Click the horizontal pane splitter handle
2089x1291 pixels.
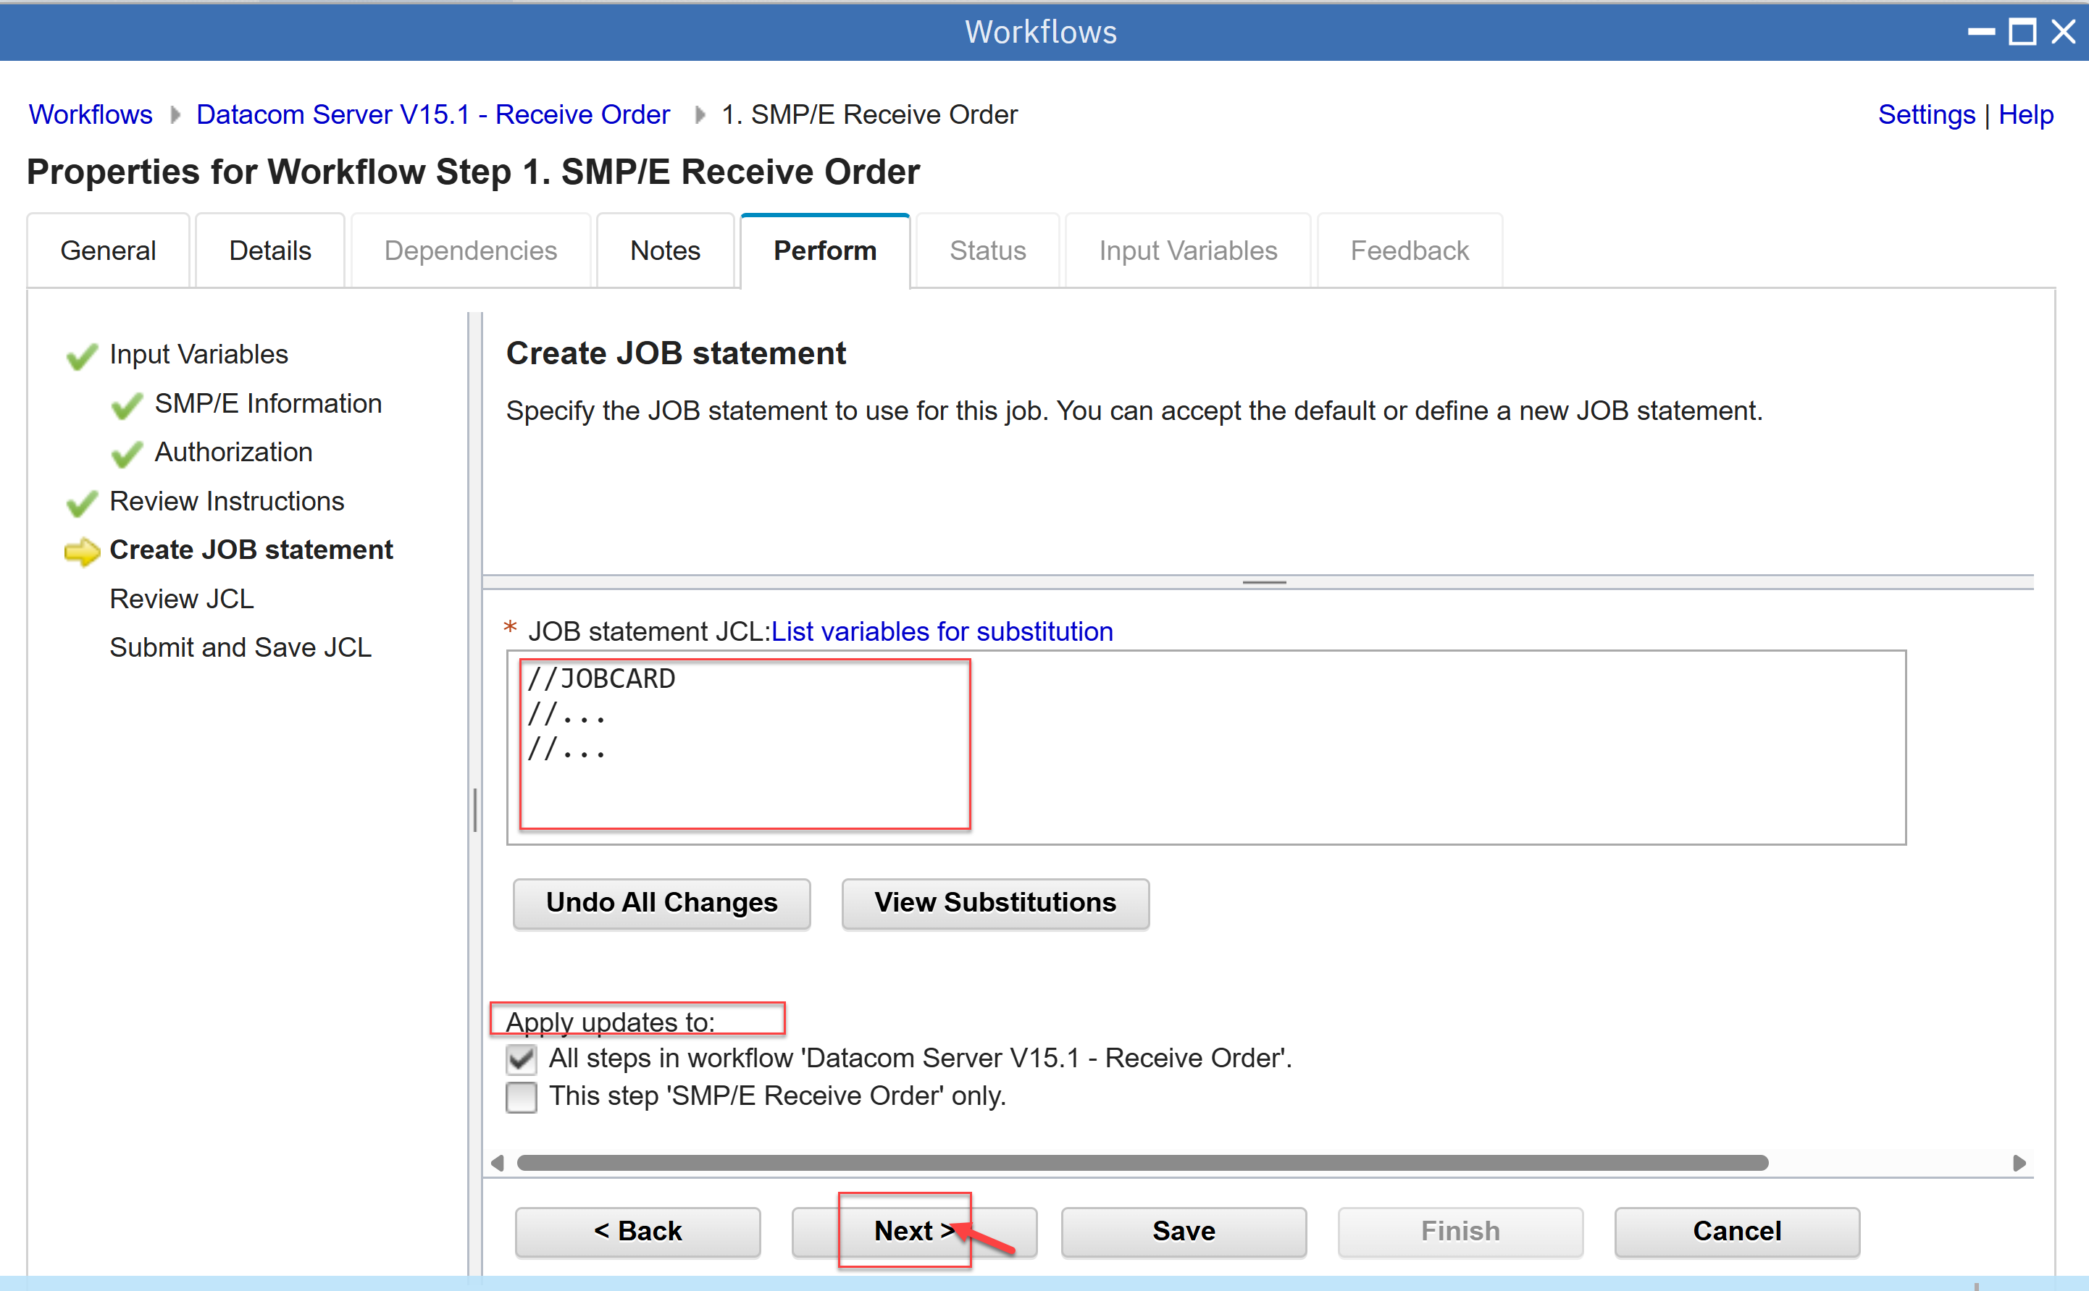click(x=1264, y=582)
